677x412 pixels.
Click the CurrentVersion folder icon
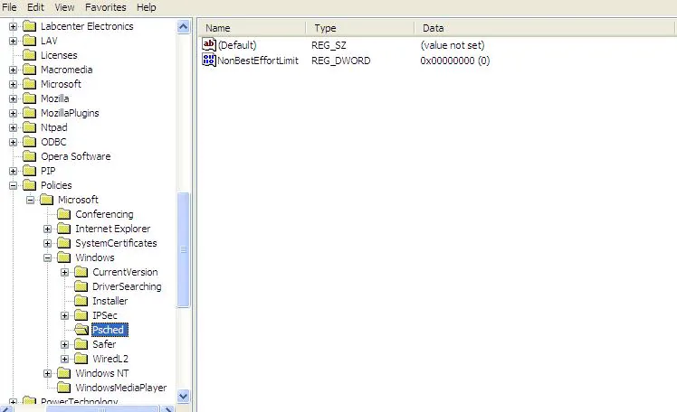(x=81, y=272)
